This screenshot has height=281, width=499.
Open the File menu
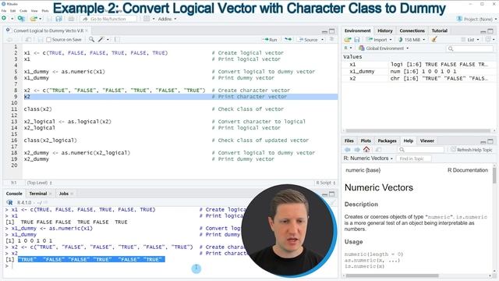point(4,10)
